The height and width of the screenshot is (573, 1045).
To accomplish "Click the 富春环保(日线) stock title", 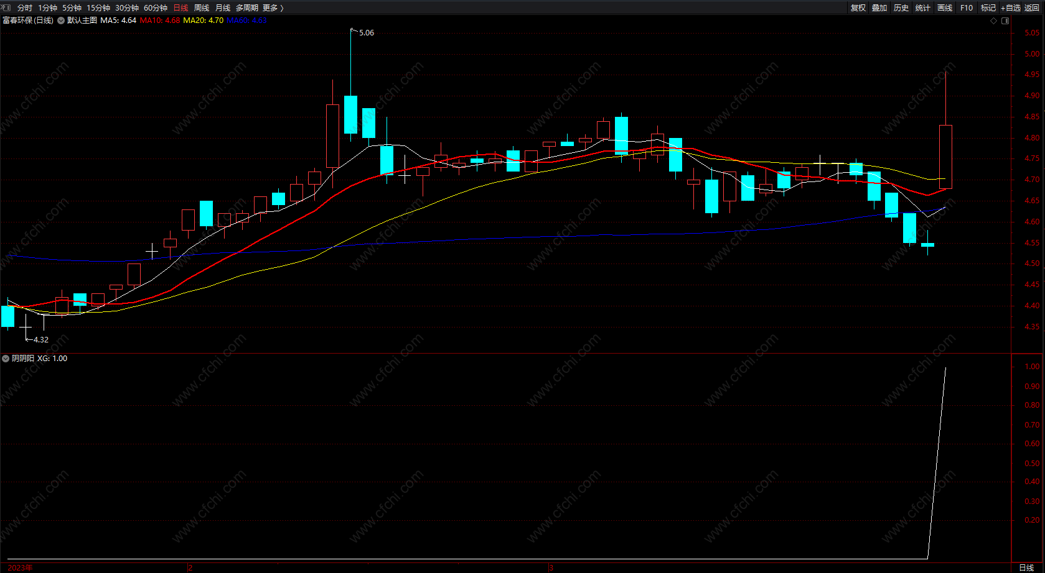I will [x=28, y=21].
